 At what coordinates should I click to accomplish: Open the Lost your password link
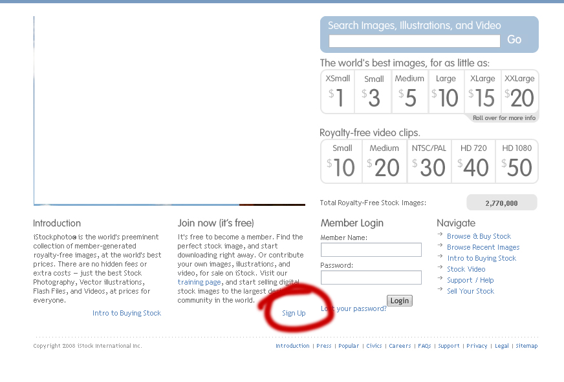pyautogui.click(x=354, y=309)
